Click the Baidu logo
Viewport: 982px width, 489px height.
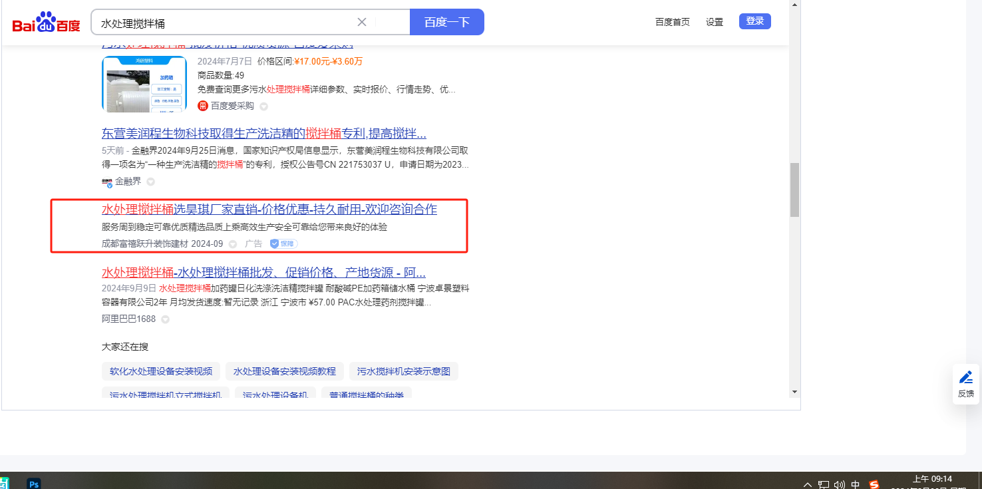pyautogui.click(x=46, y=23)
